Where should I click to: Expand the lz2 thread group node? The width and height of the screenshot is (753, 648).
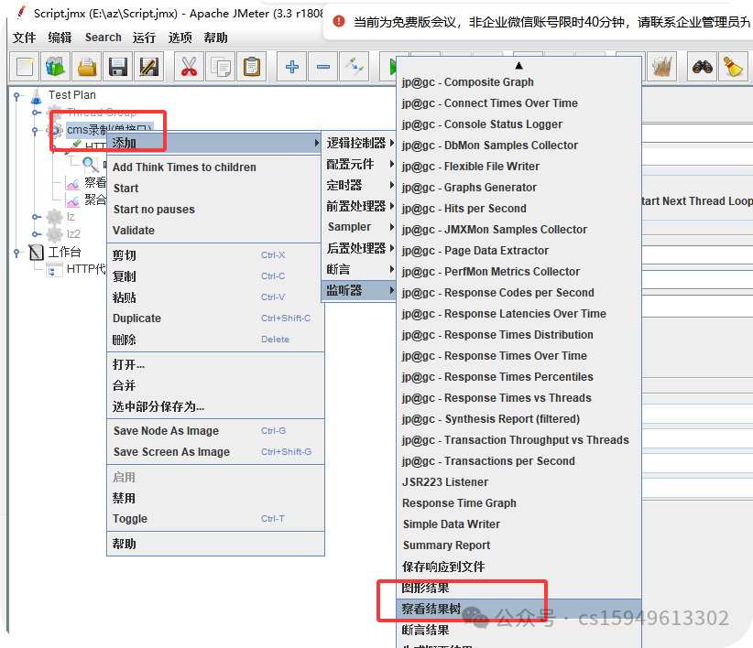pos(35,234)
